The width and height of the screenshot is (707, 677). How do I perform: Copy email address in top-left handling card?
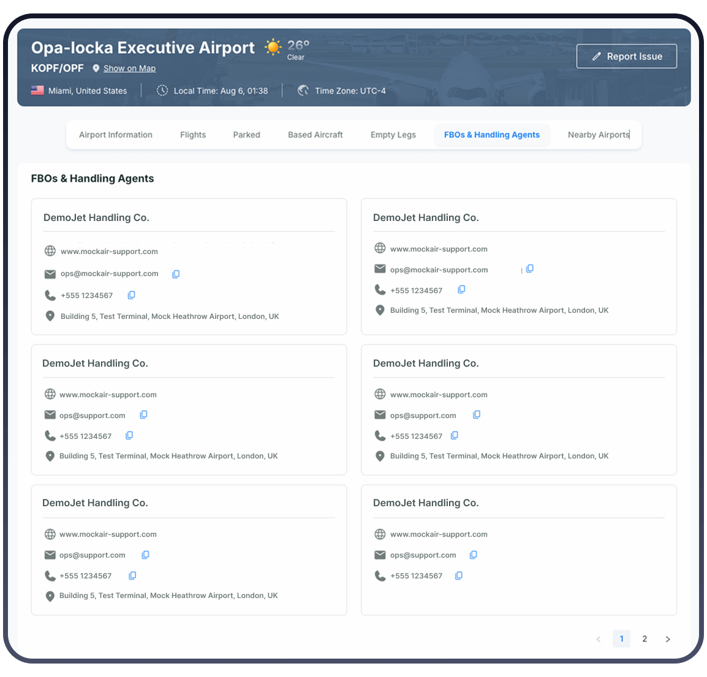[x=176, y=274]
